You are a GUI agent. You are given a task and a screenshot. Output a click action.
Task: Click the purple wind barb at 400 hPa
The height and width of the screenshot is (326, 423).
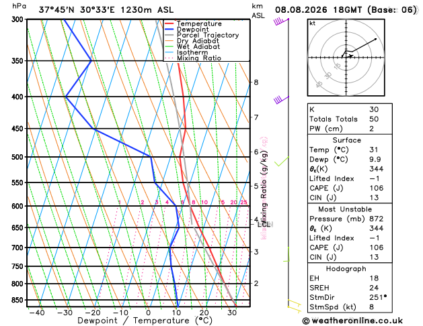[x=281, y=100]
